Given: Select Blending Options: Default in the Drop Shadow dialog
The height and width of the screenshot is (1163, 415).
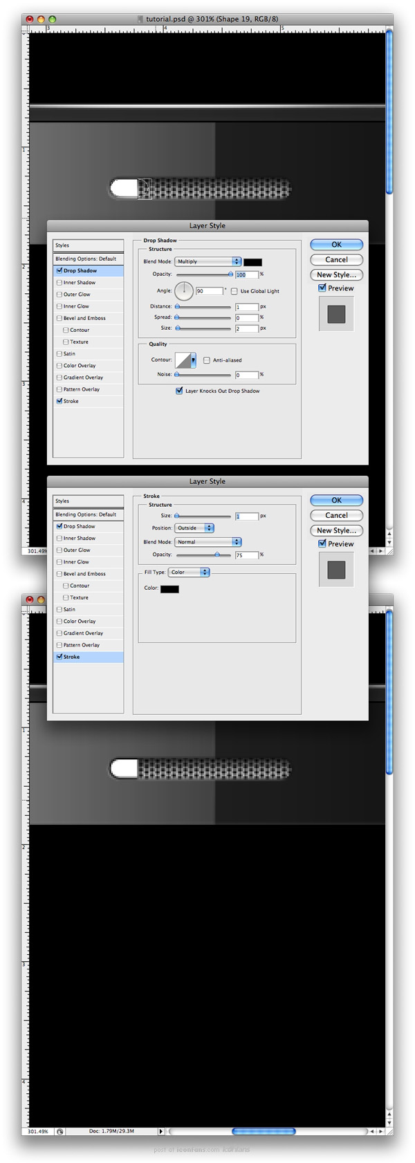Looking at the screenshot, I should [89, 259].
